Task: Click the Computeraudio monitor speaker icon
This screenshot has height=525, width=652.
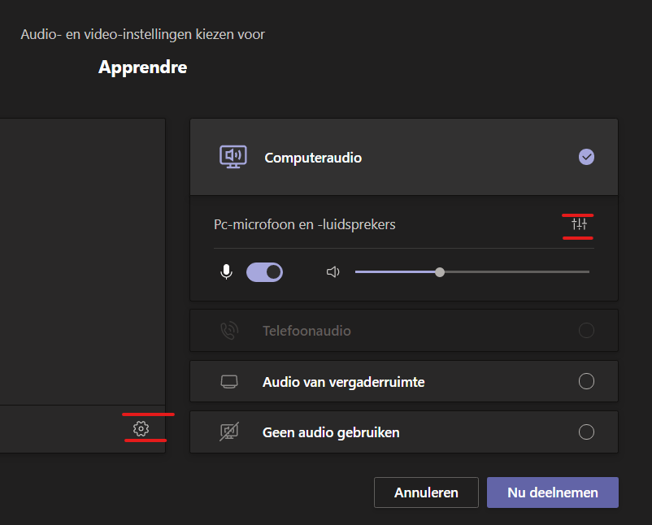Action: coord(233,157)
